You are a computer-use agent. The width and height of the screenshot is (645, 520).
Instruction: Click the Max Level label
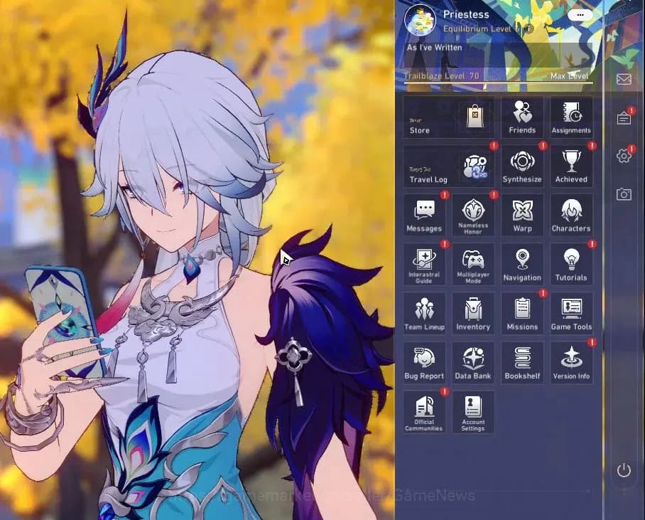click(x=569, y=76)
